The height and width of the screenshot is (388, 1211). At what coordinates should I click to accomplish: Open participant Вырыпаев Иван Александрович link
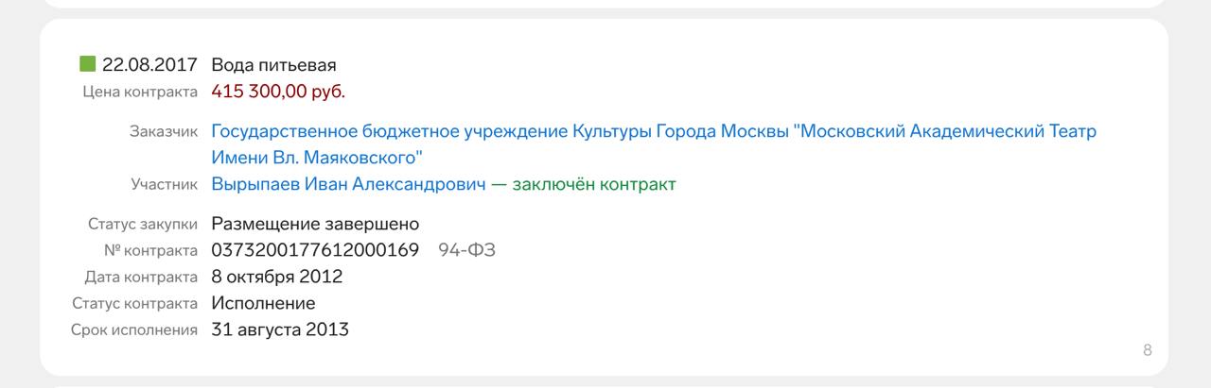[x=348, y=184]
